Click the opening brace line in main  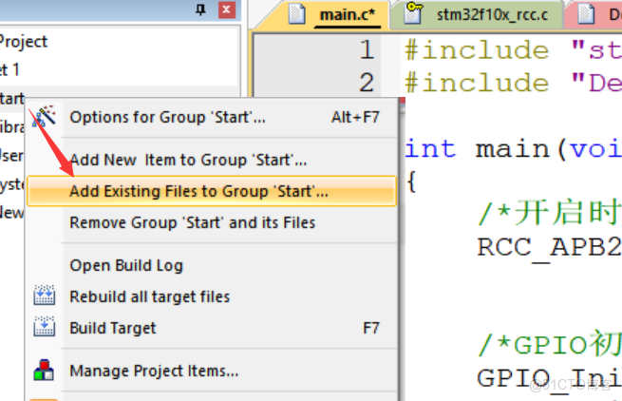click(x=411, y=181)
